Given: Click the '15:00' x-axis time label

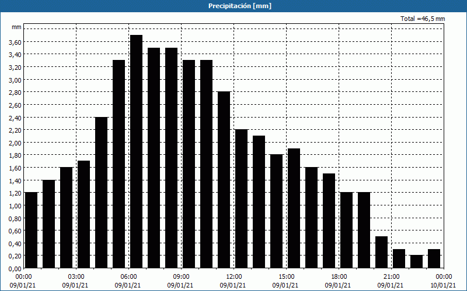Looking at the screenshot, I should tap(286, 277).
